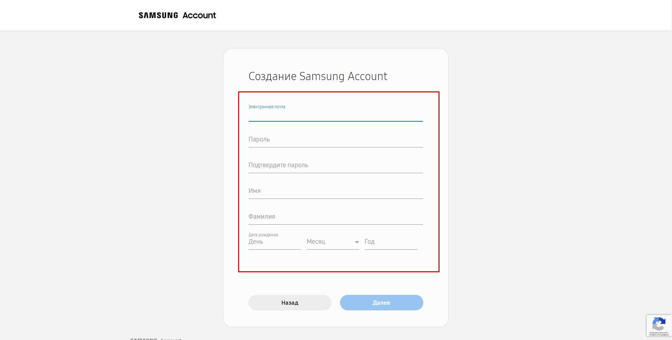Open the reCAPTCHA Конфиденциальность link
The image size is (672, 340).
point(658,333)
